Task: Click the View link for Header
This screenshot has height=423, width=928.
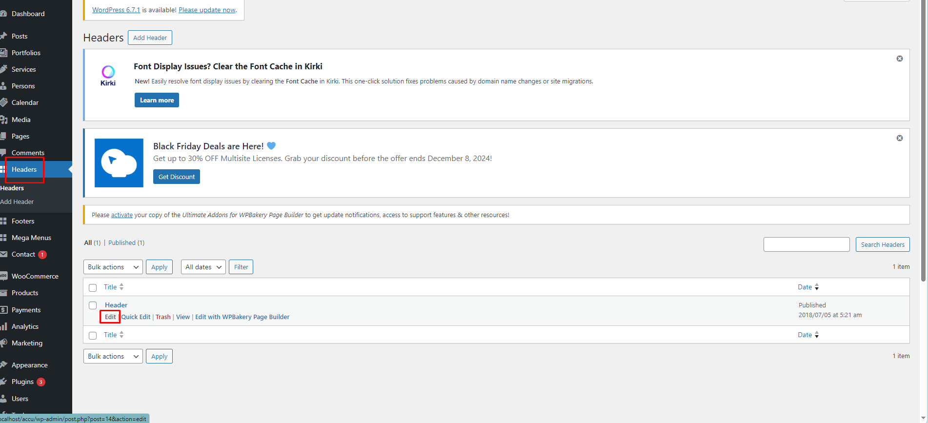Action: pyautogui.click(x=183, y=317)
